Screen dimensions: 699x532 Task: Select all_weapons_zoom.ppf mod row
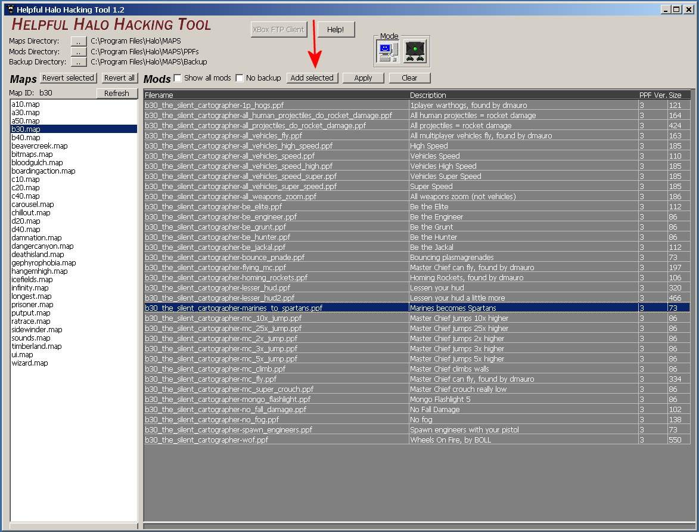pos(417,196)
